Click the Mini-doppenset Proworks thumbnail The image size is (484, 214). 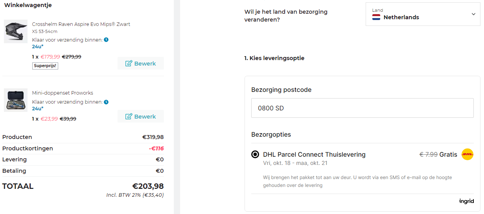pos(16,100)
